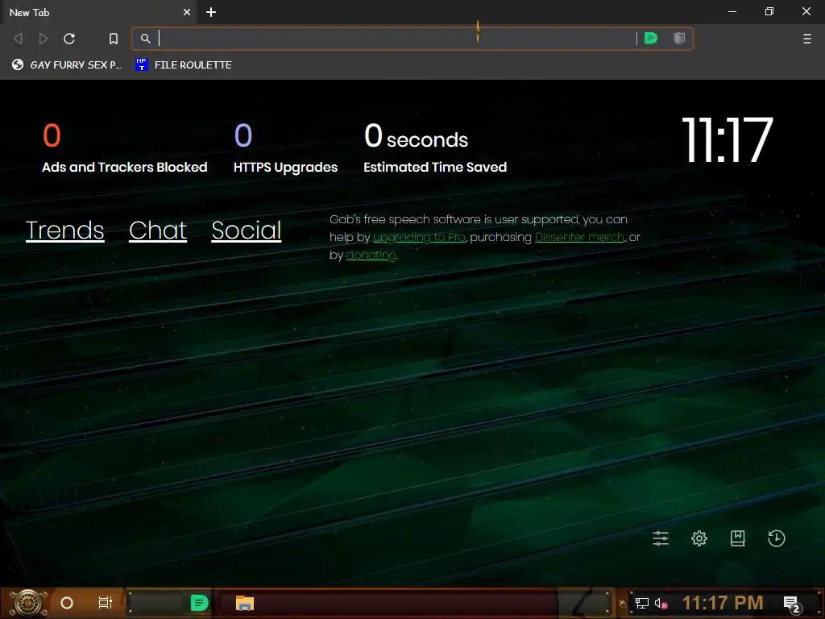Screen dimensions: 825x619
Task: Reload the current page
Action: point(69,39)
